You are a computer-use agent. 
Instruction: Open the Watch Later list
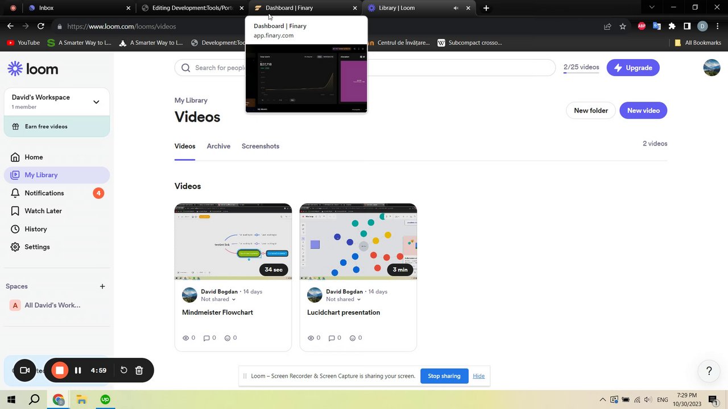point(57,211)
